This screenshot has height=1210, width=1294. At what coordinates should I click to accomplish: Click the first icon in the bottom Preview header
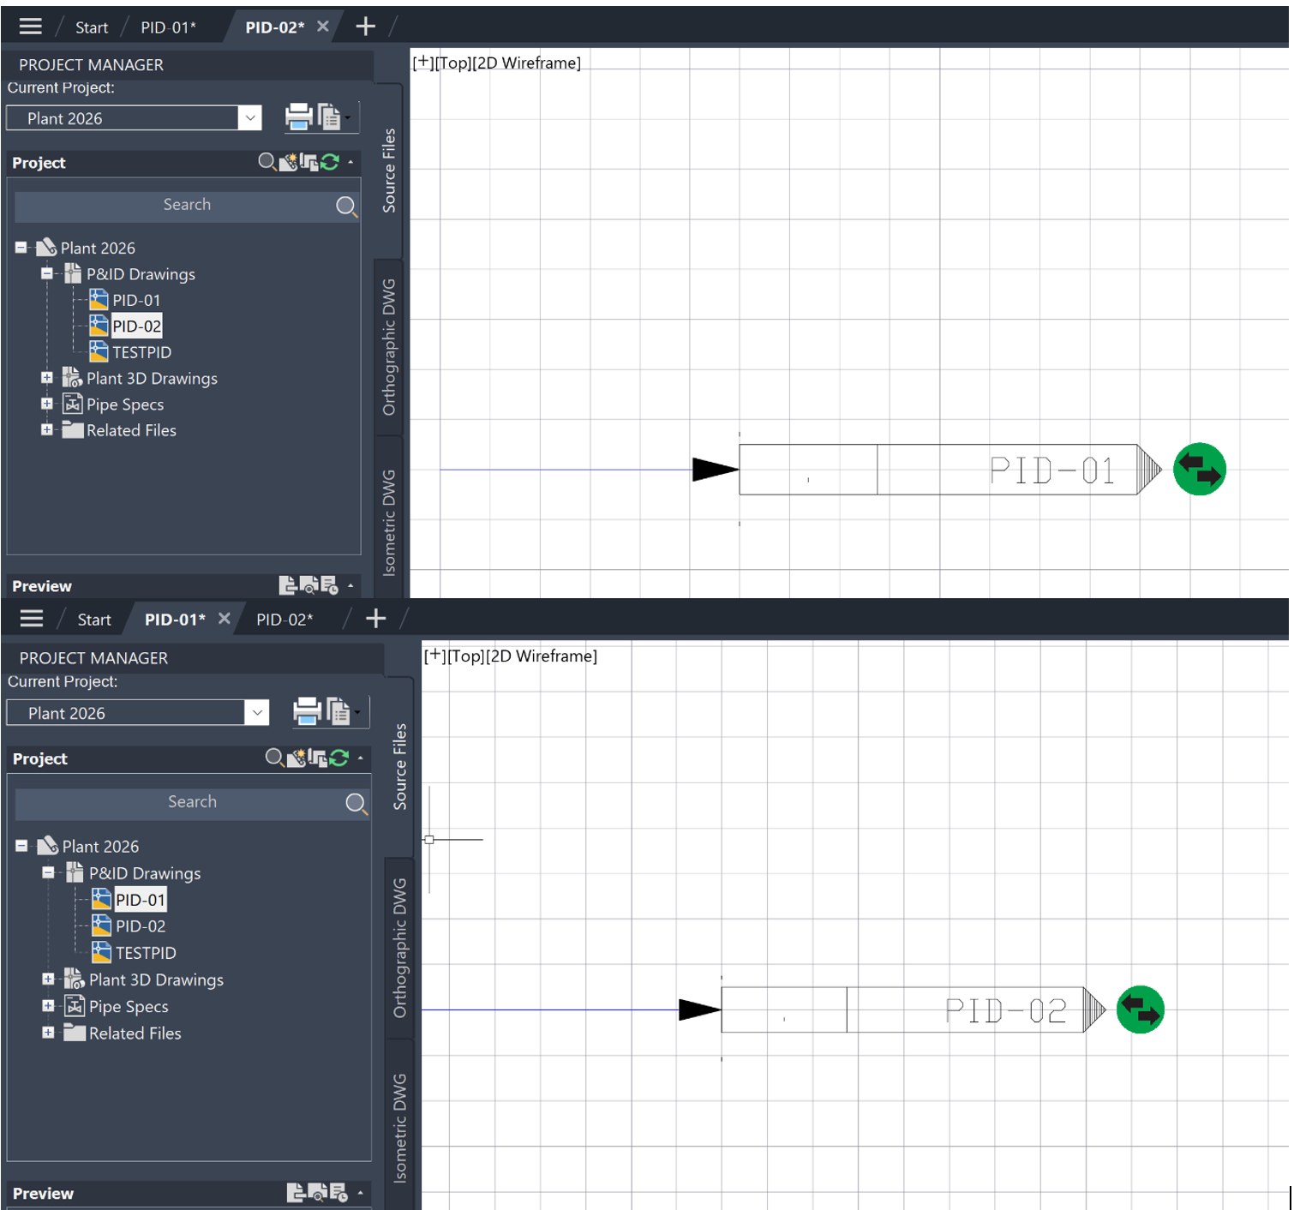(x=296, y=1192)
